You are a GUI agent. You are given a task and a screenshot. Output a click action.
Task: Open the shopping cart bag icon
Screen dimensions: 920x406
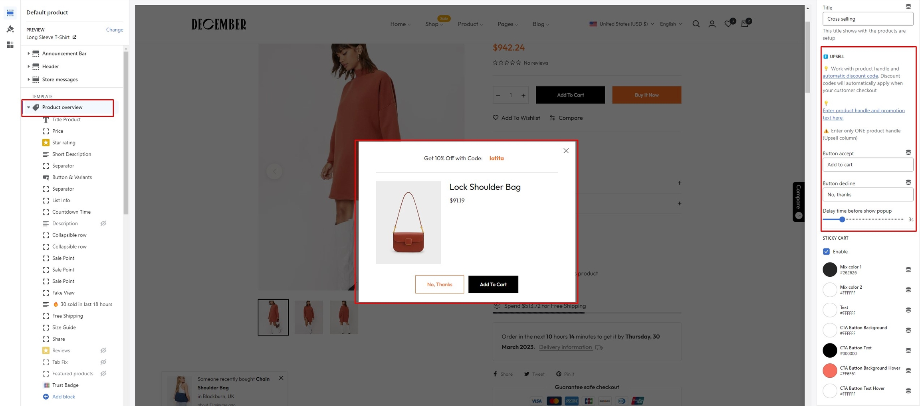745,24
